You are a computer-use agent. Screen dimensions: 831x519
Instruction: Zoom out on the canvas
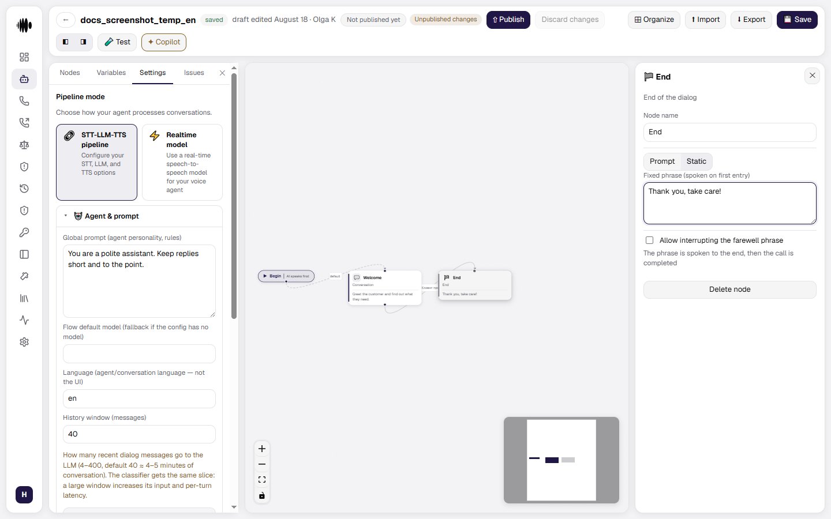[262, 464]
